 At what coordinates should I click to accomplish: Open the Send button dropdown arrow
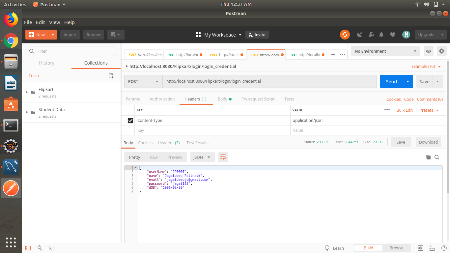point(408,81)
